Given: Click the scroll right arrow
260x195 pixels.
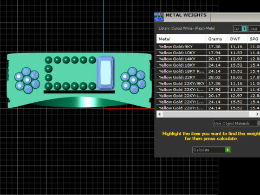Looking at the screenshot, I should tap(257, 114).
